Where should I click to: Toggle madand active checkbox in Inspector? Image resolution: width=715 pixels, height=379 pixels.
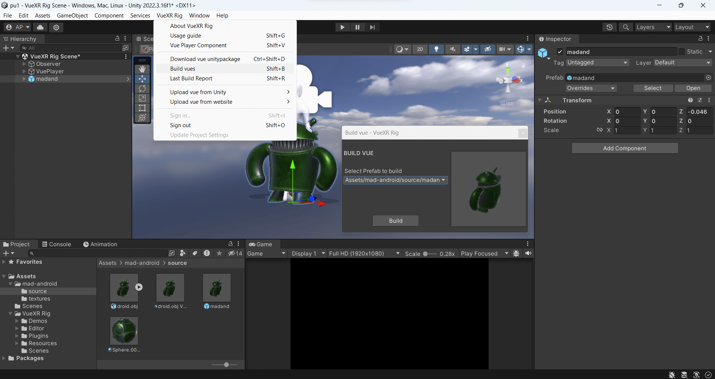coord(560,52)
